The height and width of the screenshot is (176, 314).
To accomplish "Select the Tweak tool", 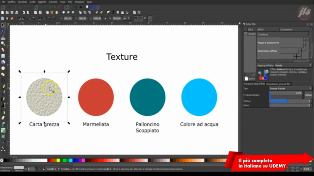I will pyautogui.click(x=3, y=38).
